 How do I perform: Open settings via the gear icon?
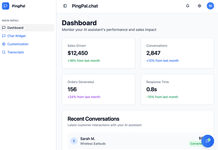coord(199,6)
